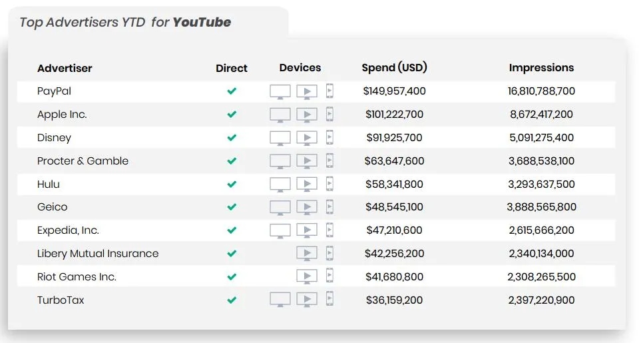Screen dimensions: 639x343
Task: Click the video device icon for Apple Inc.
Action: (306, 115)
